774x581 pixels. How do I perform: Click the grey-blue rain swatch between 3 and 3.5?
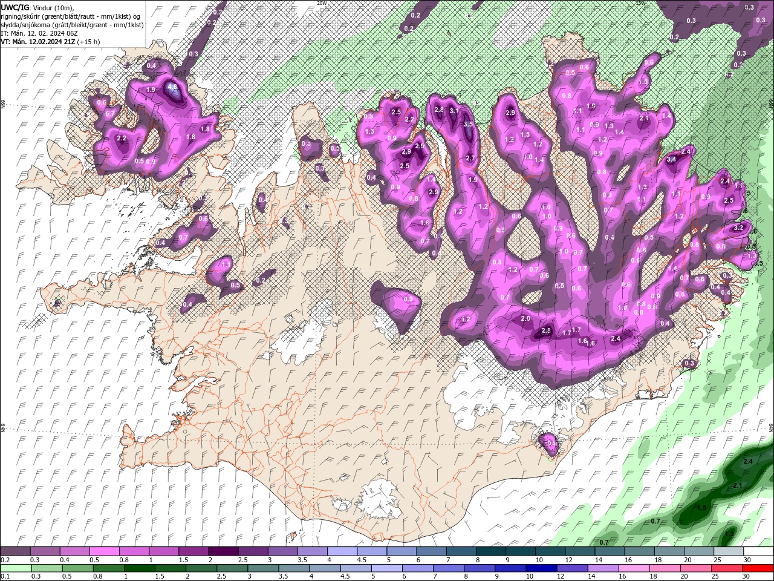click(263, 568)
